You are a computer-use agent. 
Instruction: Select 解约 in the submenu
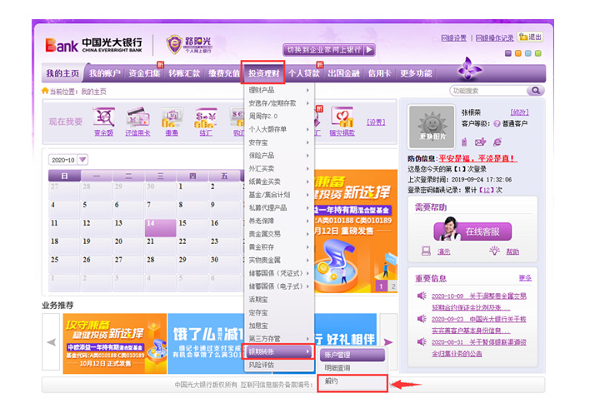[353, 381]
